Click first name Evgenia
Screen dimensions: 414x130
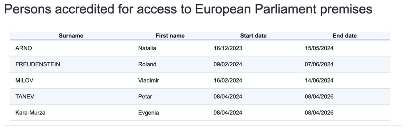[148, 113]
